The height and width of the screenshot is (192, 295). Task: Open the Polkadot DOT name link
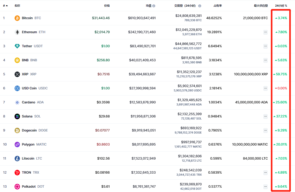(33, 187)
